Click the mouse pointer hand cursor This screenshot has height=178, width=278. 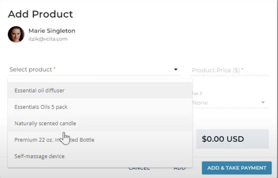(65, 138)
